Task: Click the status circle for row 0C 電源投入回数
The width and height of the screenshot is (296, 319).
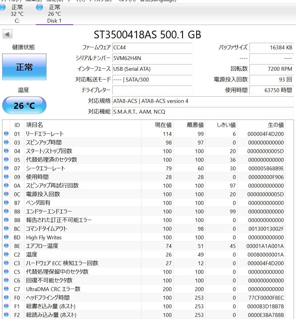Action: click(6, 194)
